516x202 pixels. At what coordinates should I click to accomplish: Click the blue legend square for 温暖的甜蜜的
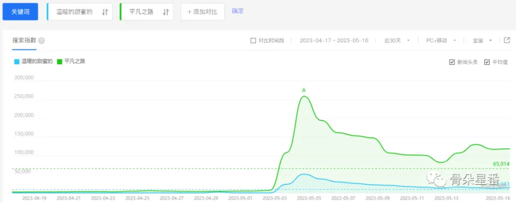(17, 61)
